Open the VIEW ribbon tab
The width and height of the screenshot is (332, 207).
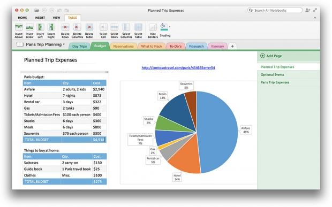click(x=56, y=18)
